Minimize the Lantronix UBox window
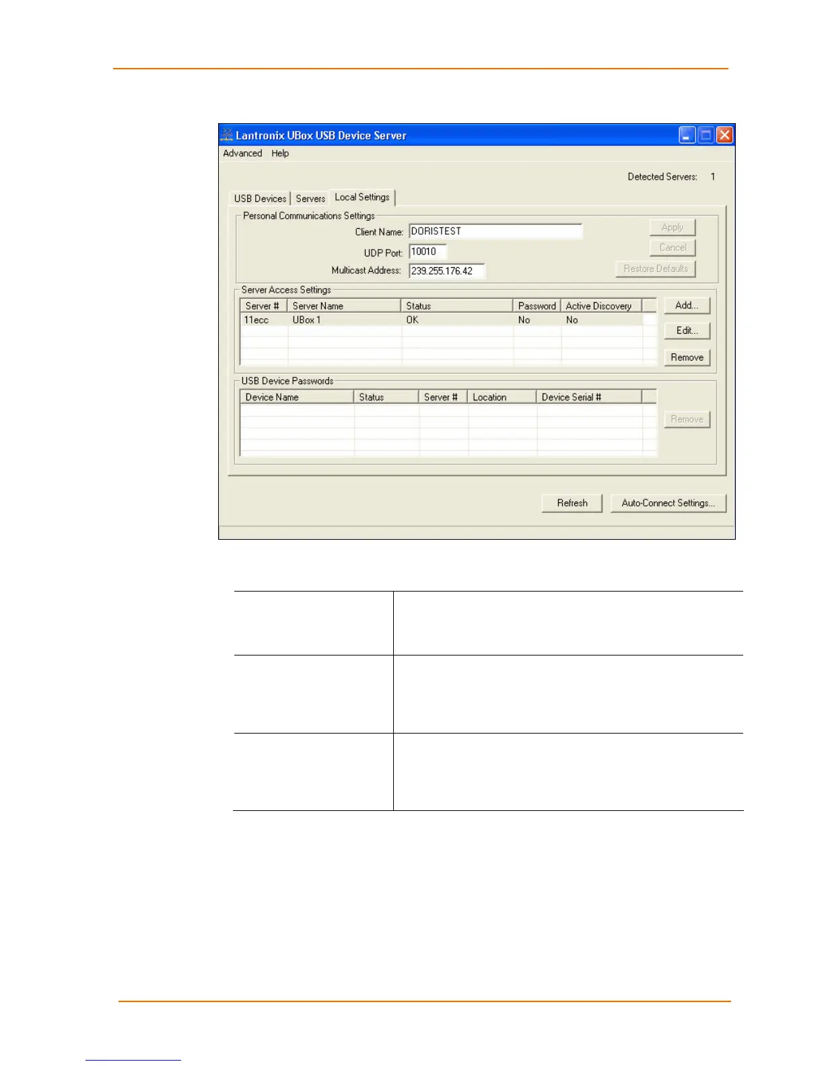Viewport: 824px width, 1066px height. pos(687,135)
